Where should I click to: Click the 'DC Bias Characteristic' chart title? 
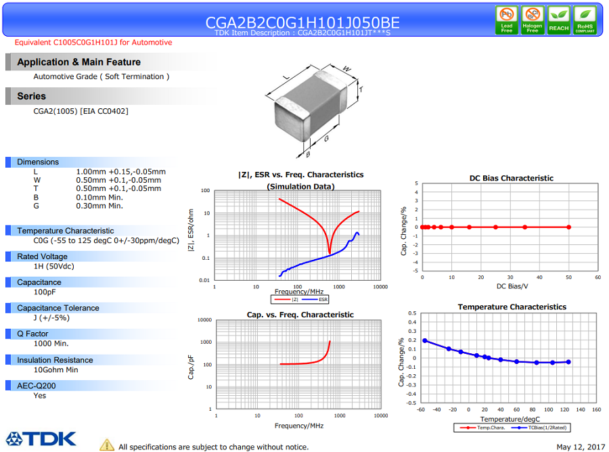tap(512, 178)
